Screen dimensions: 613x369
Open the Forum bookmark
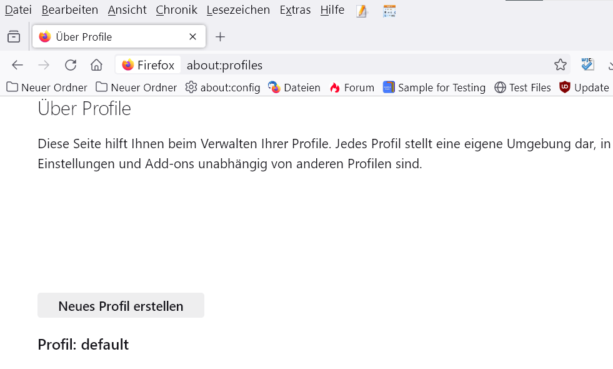click(x=352, y=88)
